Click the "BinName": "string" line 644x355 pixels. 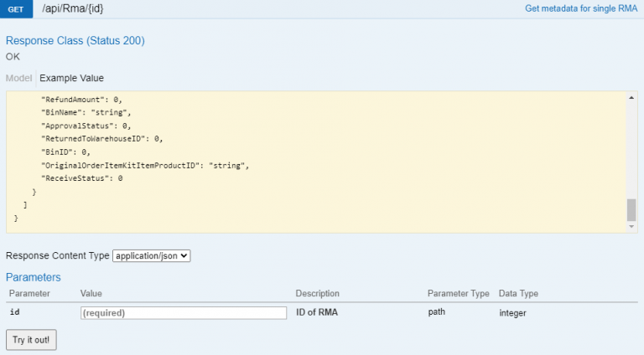86,112
